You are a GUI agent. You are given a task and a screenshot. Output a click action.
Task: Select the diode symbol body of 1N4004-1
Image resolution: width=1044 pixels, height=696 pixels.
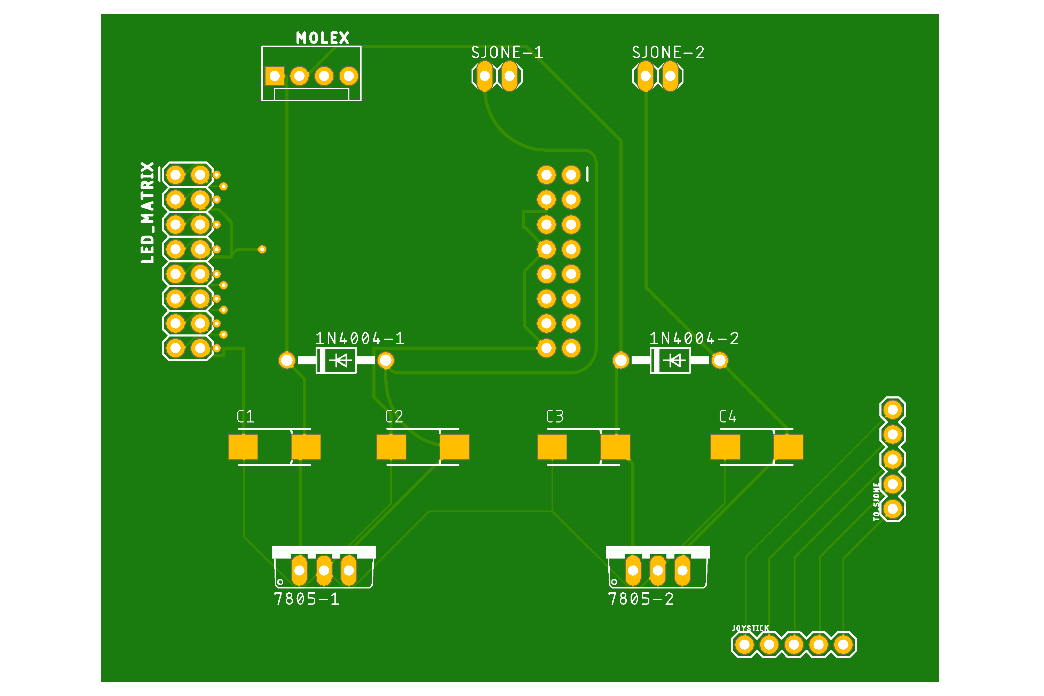pyautogui.click(x=336, y=361)
